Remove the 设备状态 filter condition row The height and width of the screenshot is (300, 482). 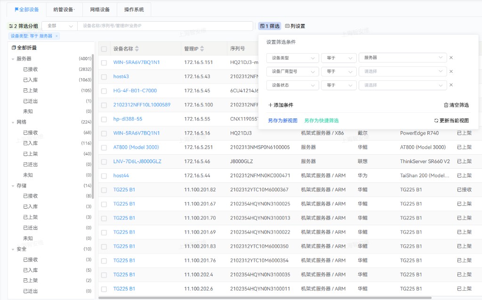(451, 85)
